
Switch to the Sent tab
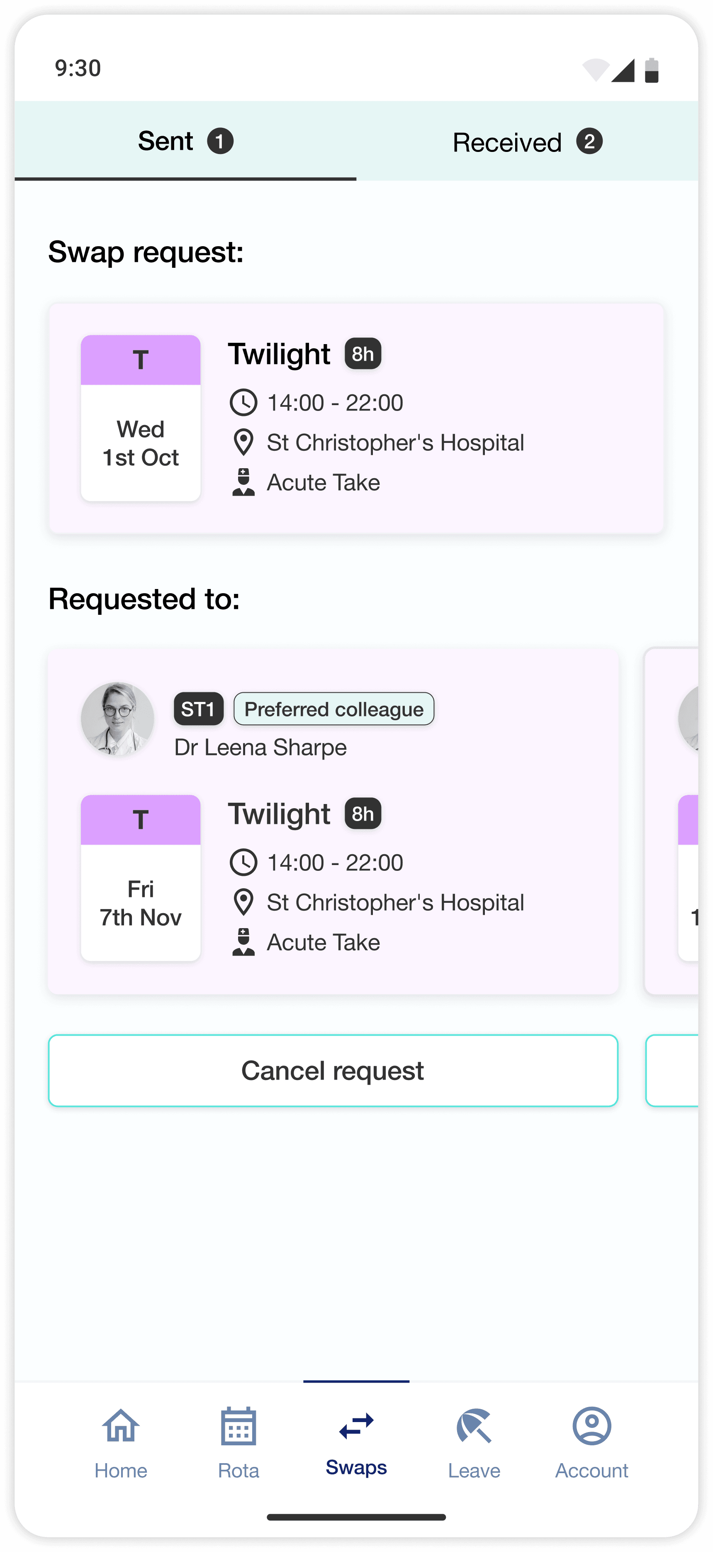coord(185,142)
